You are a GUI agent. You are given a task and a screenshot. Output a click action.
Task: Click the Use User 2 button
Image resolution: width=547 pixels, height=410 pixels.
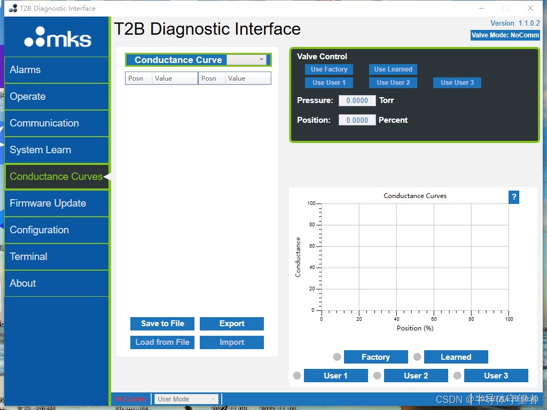(393, 83)
